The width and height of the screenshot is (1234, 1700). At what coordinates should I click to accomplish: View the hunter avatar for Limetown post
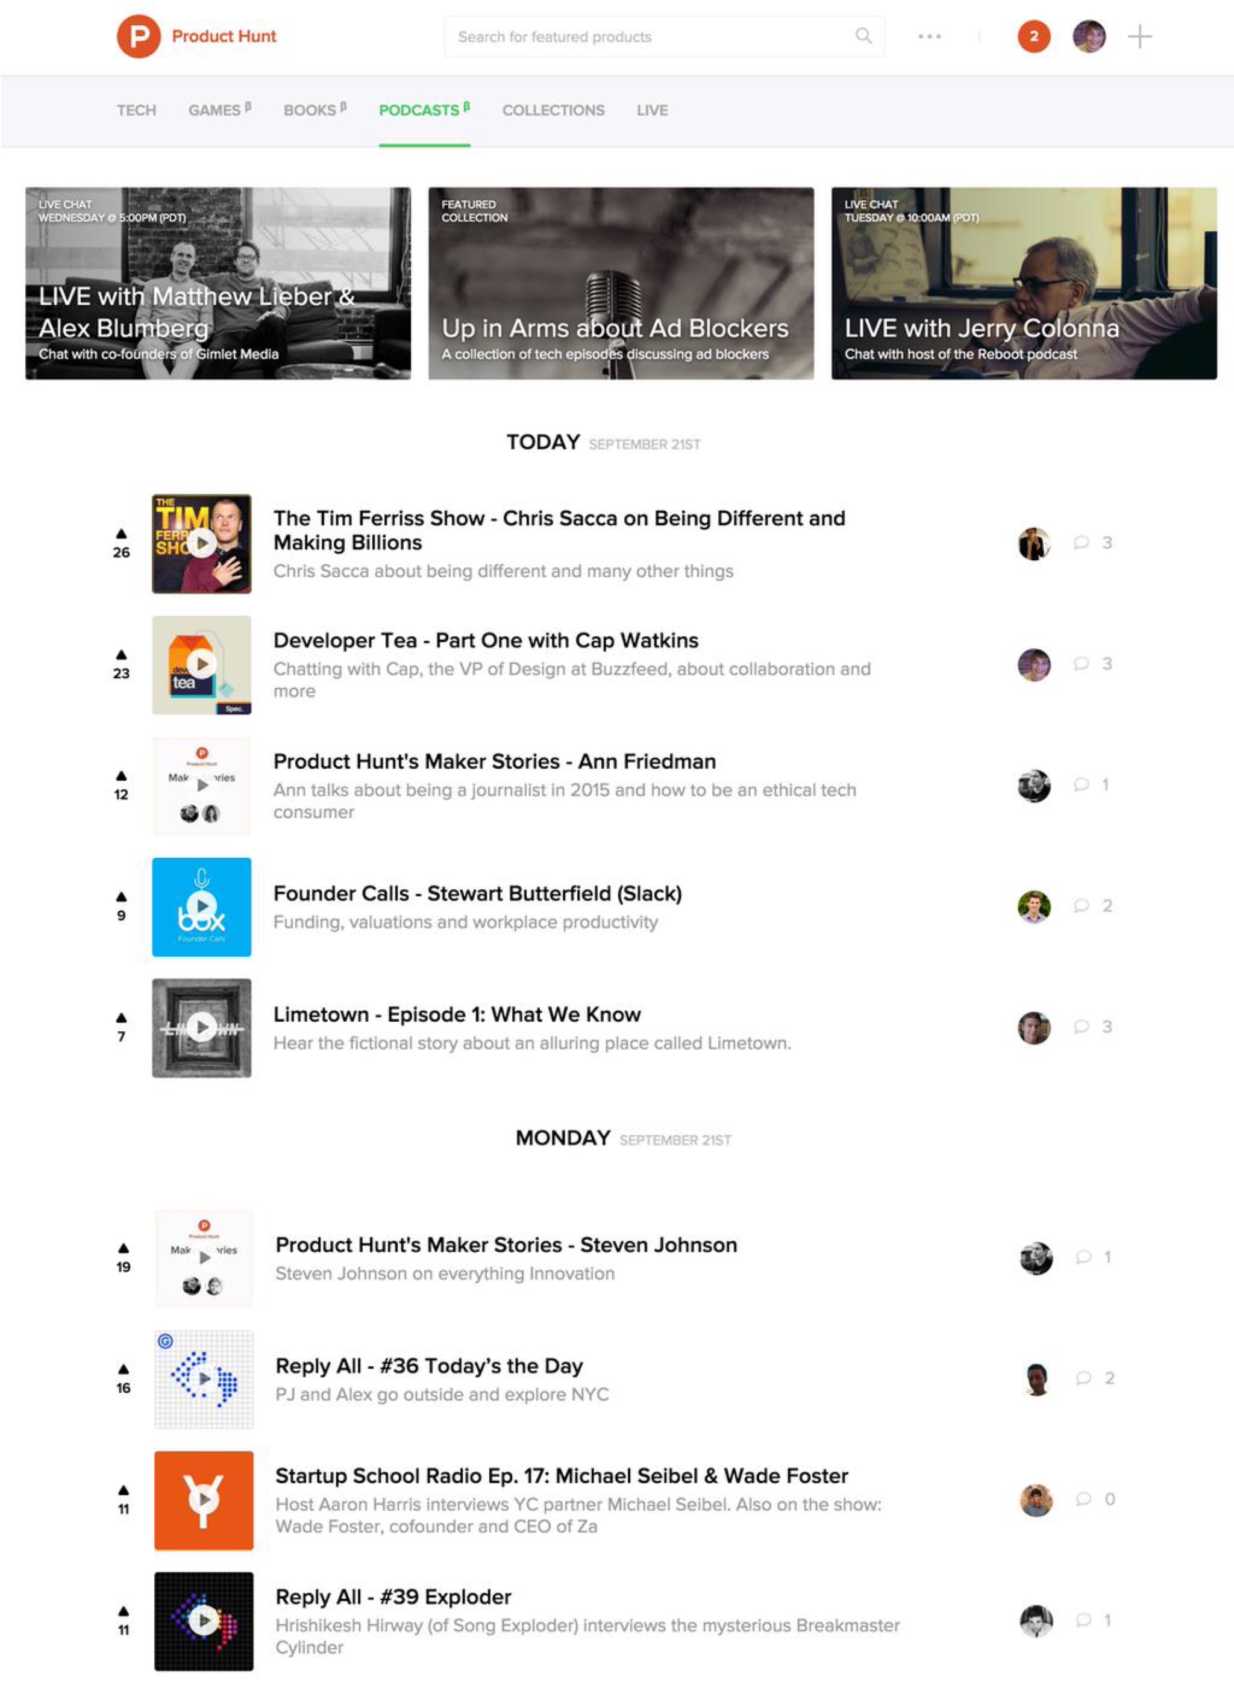1034,1028
